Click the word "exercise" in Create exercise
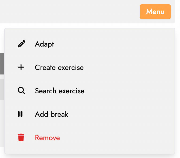 tap(71, 68)
